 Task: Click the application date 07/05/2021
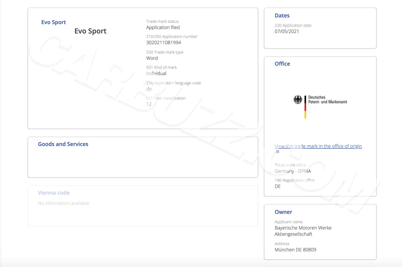click(x=287, y=31)
